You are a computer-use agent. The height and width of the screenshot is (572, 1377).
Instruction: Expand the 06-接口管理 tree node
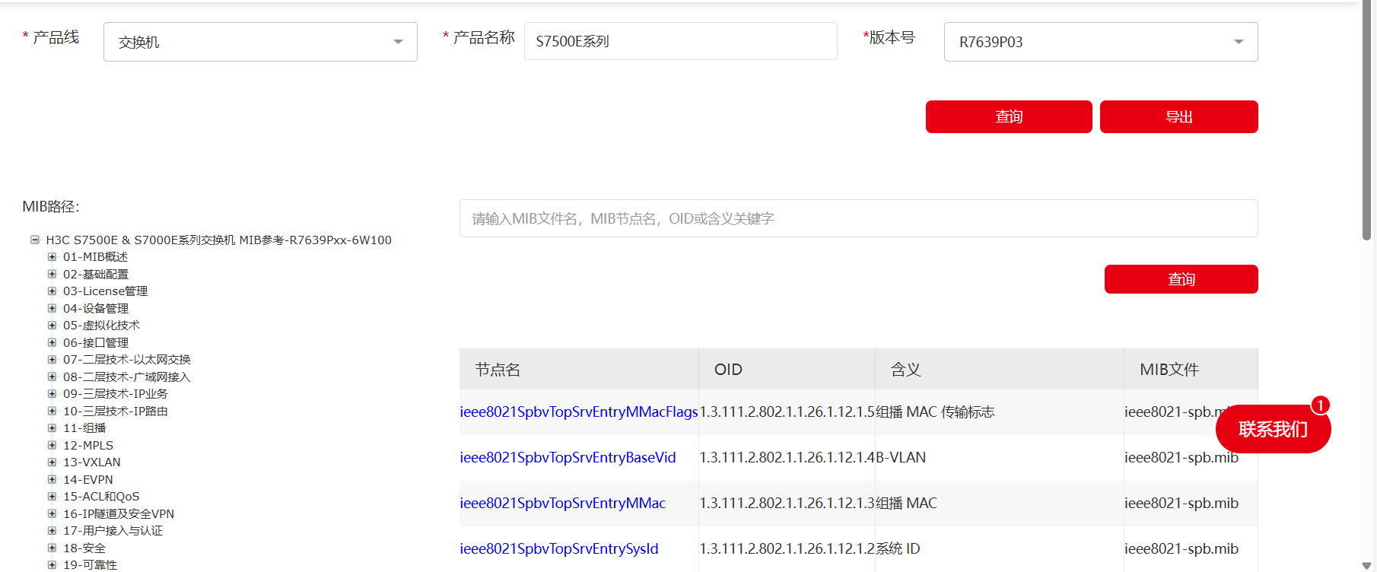point(52,342)
